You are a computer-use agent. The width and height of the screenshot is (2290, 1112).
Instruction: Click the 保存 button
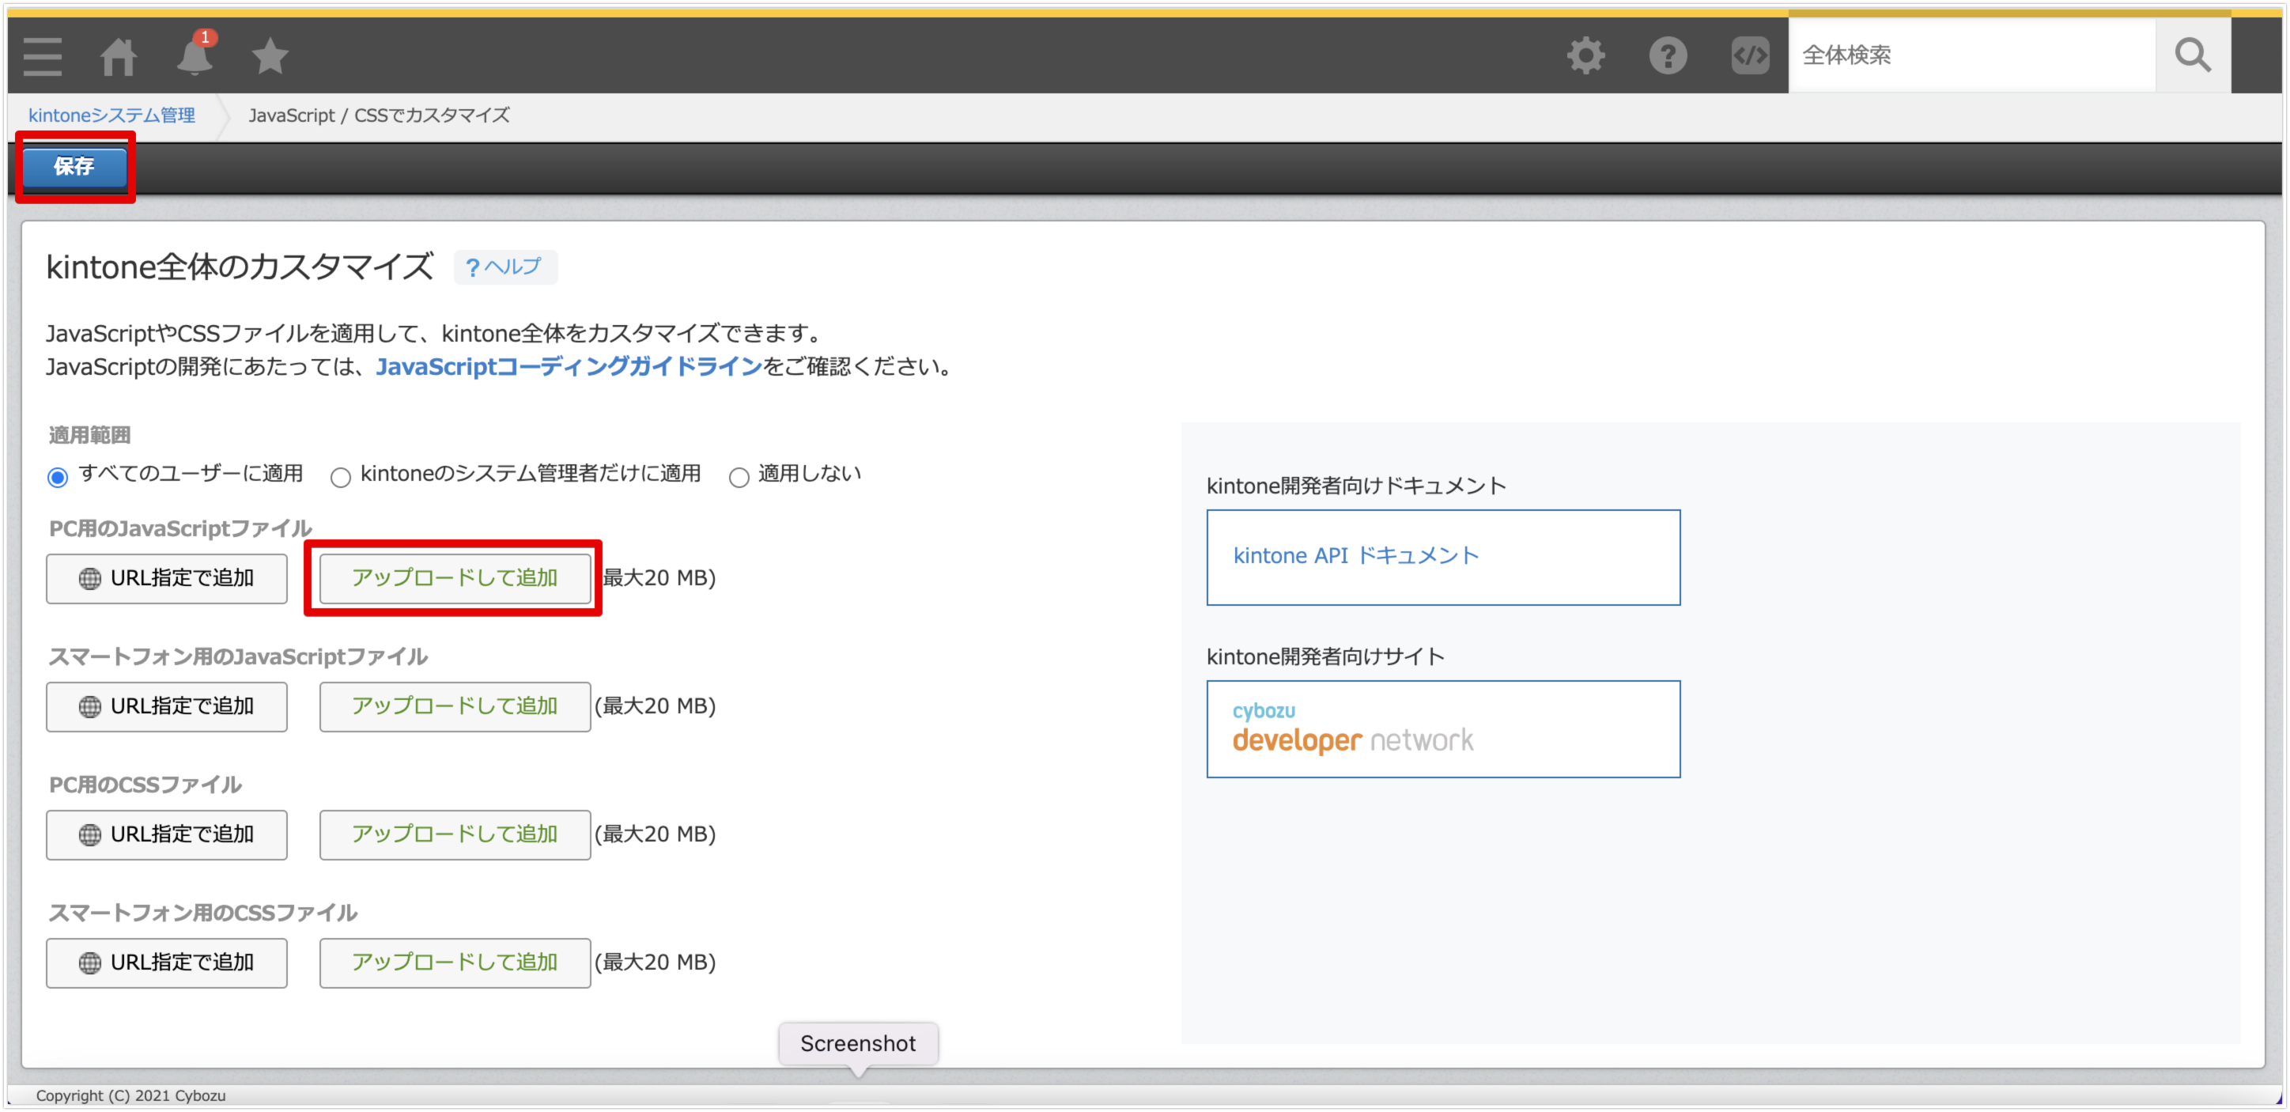74,166
